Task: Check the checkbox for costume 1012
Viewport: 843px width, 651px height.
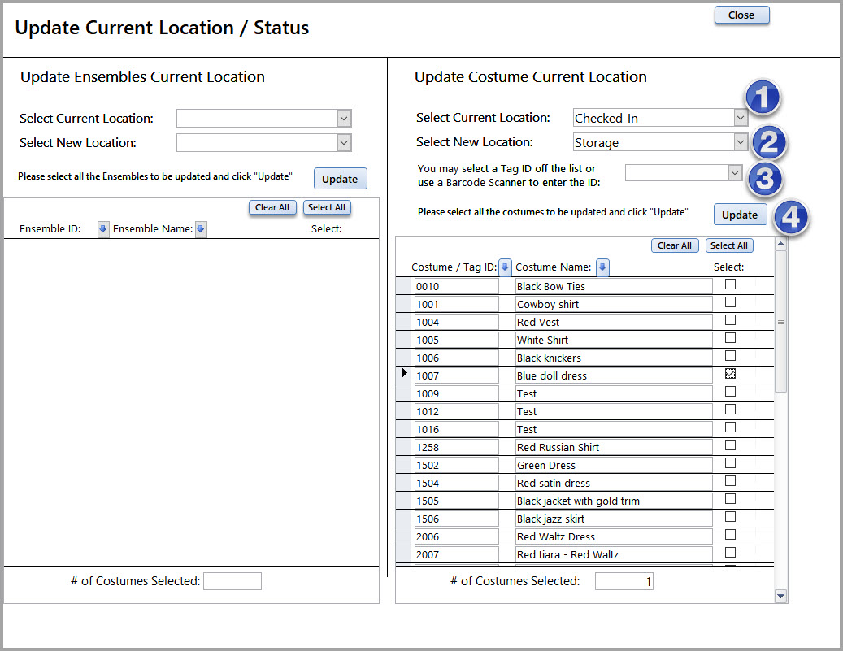Action: pos(730,409)
